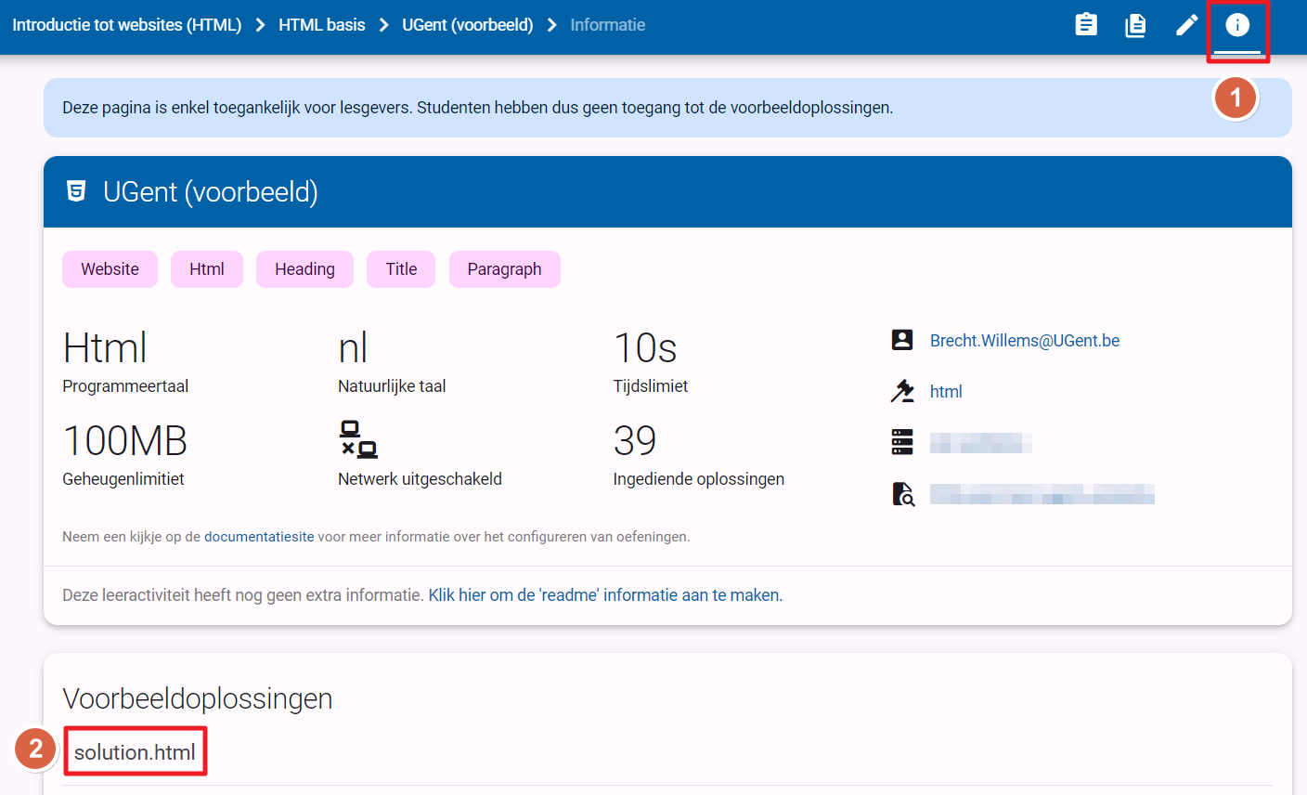
Task: Click the repository server icon
Action: coord(902,442)
